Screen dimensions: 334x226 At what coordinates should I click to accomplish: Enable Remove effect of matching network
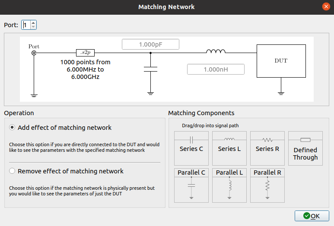click(x=12, y=171)
